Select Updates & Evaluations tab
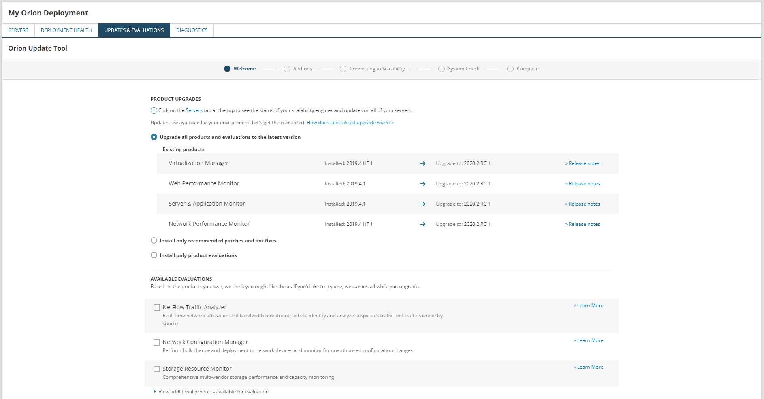Viewport: 764px width, 399px height. 134,30
